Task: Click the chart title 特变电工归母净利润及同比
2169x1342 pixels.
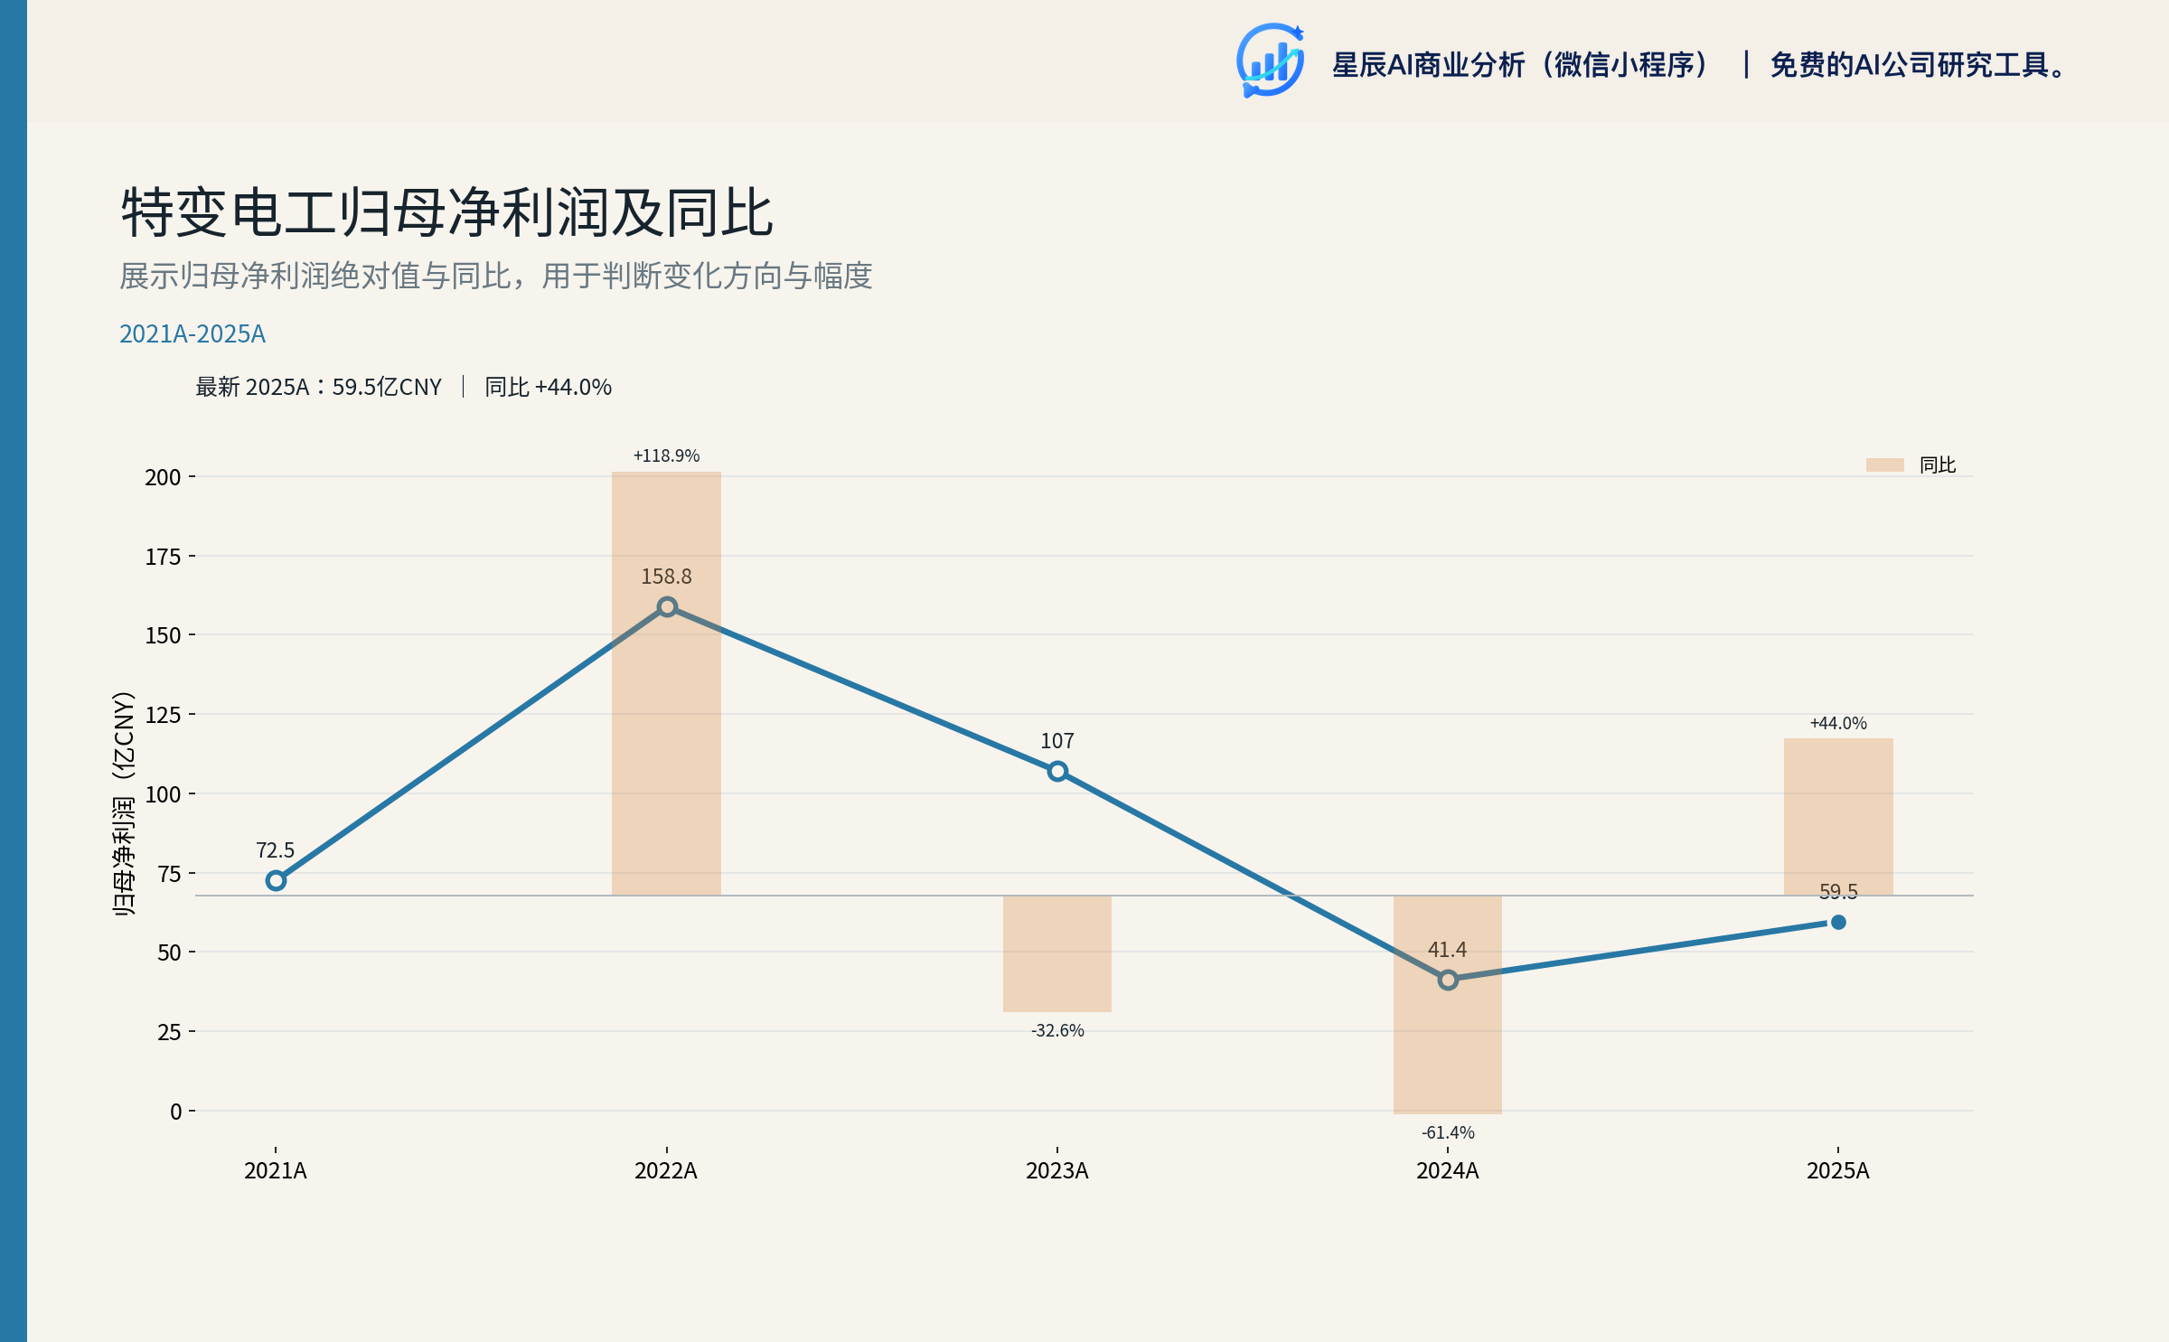Action: 447,213
